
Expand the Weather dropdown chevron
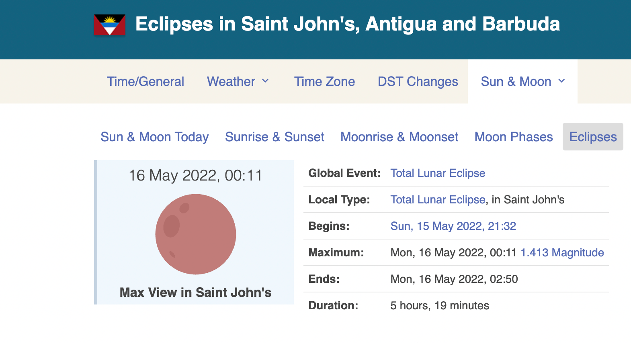point(265,81)
